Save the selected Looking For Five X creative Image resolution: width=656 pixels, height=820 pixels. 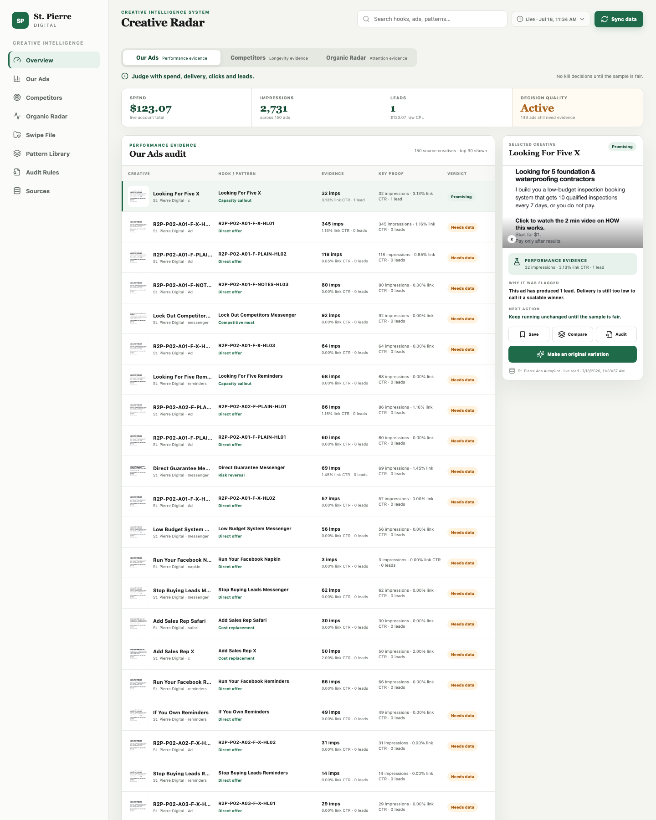[x=529, y=334]
